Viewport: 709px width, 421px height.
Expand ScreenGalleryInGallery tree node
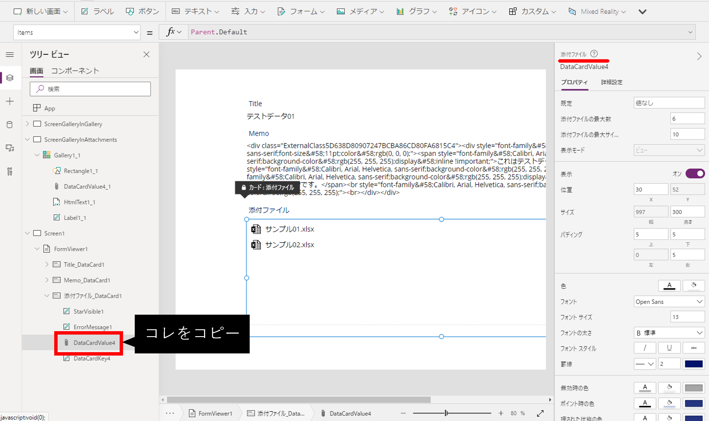pyautogui.click(x=28, y=124)
